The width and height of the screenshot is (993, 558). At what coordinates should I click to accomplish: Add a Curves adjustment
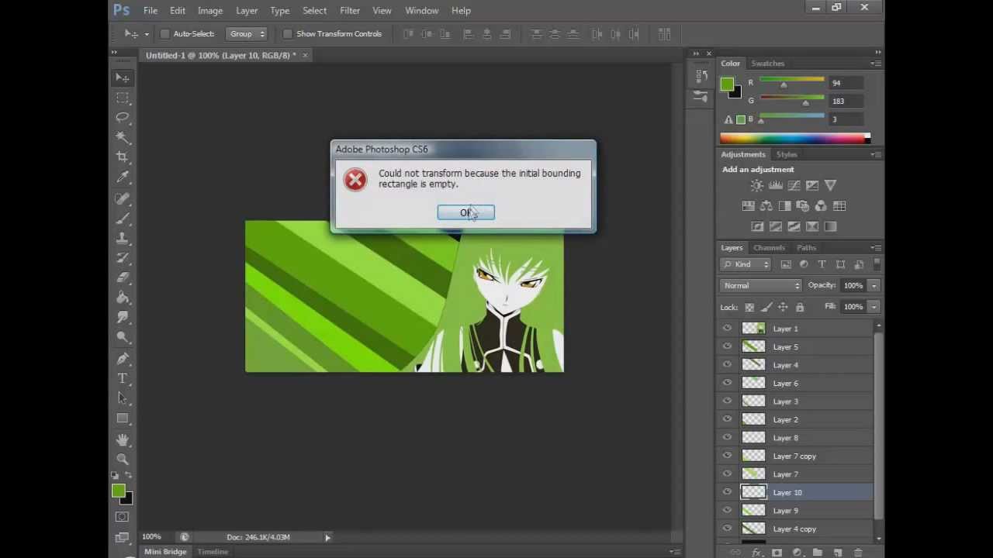pyautogui.click(x=794, y=185)
